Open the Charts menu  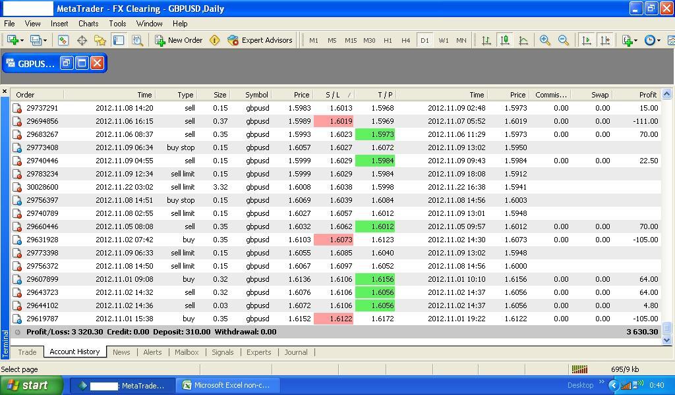click(x=88, y=23)
